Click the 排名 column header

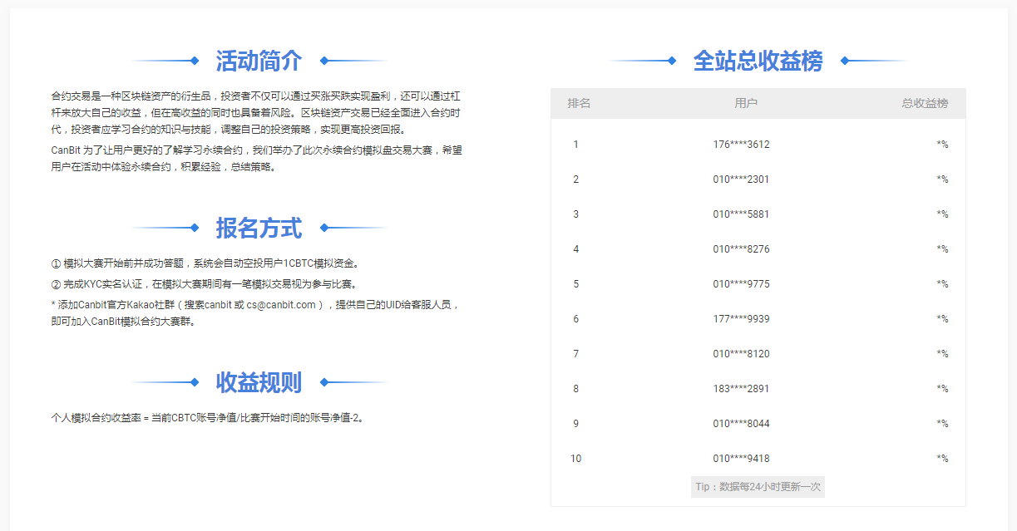[x=579, y=104]
